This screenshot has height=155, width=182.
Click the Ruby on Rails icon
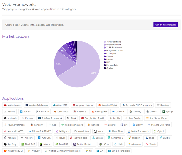(x=71, y=138)
